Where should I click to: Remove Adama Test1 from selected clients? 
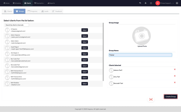point(175,69)
